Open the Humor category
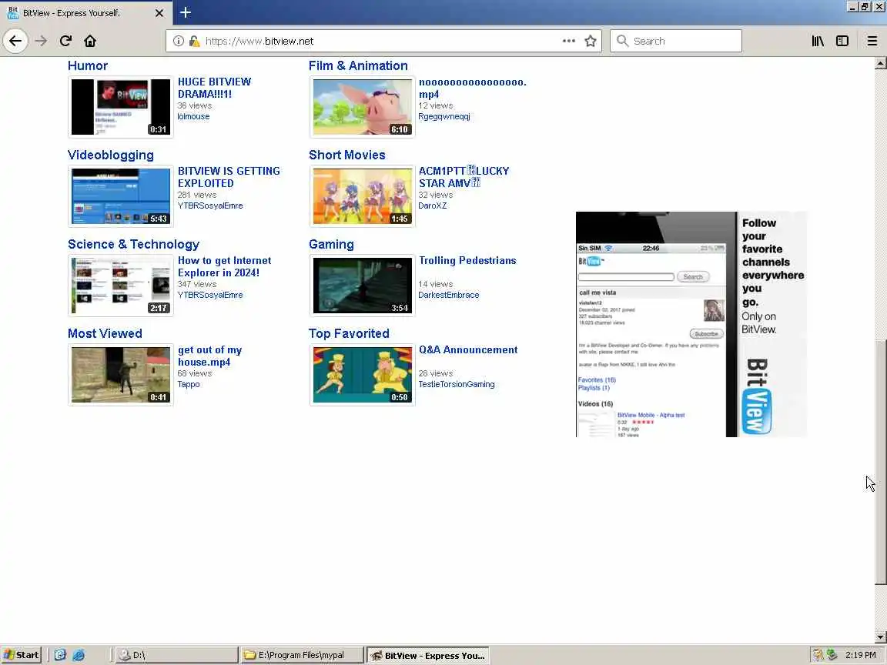This screenshot has width=887, height=665. tap(88, 65)
